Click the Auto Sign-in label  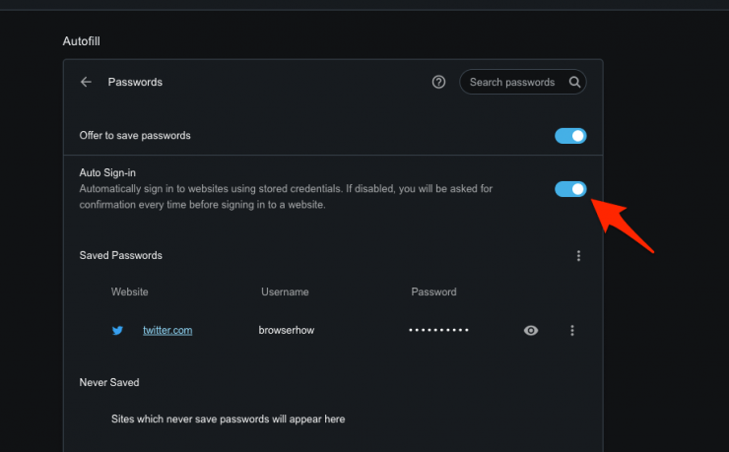pos(107,172)
